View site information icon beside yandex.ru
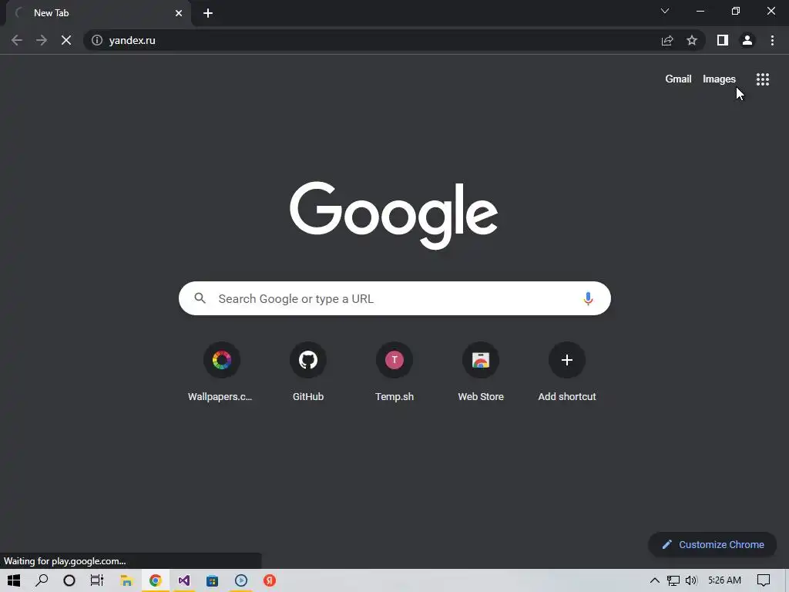The width and height of the screenshot is (789, 592). coord(97,40)
